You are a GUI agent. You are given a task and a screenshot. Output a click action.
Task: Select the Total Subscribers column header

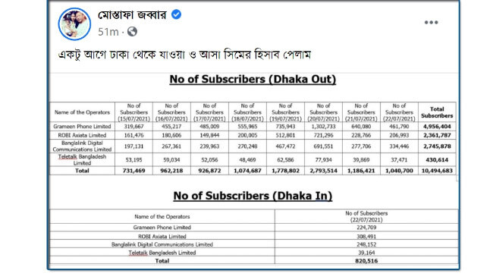437,112
